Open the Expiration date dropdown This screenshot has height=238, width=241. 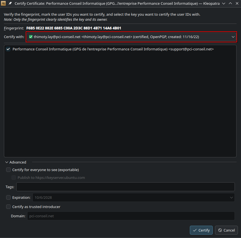(231, 197)
